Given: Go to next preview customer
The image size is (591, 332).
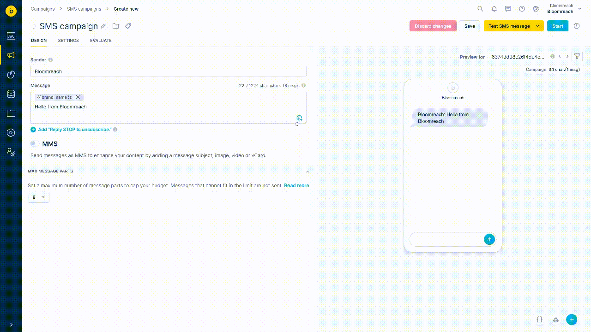Looking at the screenshot, I should pyautogui.click(x=567, y=56).
